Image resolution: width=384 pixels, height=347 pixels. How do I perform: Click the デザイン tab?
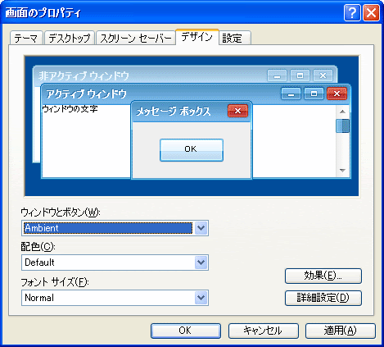(x=197, y=37)
